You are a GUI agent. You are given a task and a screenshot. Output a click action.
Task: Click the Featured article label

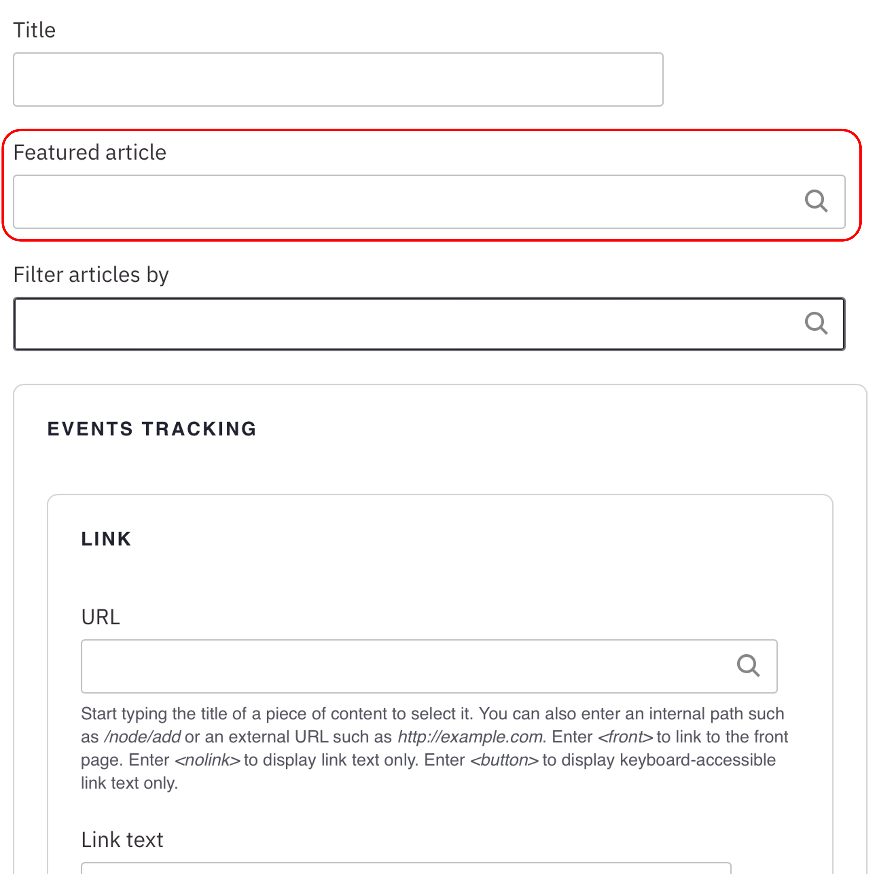click(90, 153)
